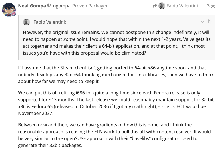The width and height of the screenshot is (217, 149).
Task: Click the avatar flair badge on Neal Gompa's picture
Action: [13, 14]
